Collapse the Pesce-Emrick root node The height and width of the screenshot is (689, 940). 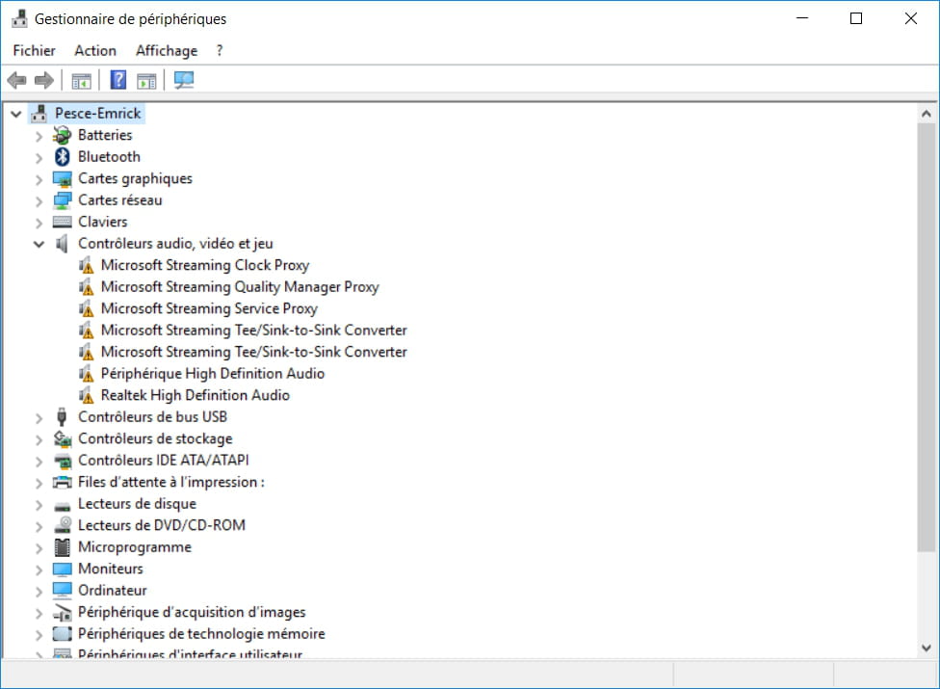(x=16, y=114)
